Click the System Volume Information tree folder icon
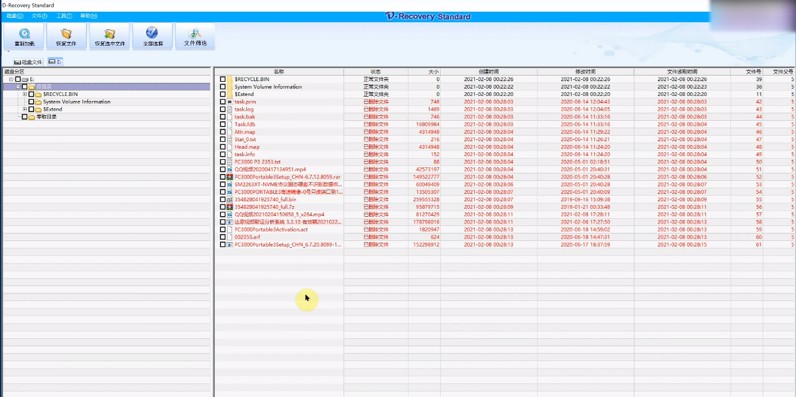796x397 pixels. [x=38, y=102]
